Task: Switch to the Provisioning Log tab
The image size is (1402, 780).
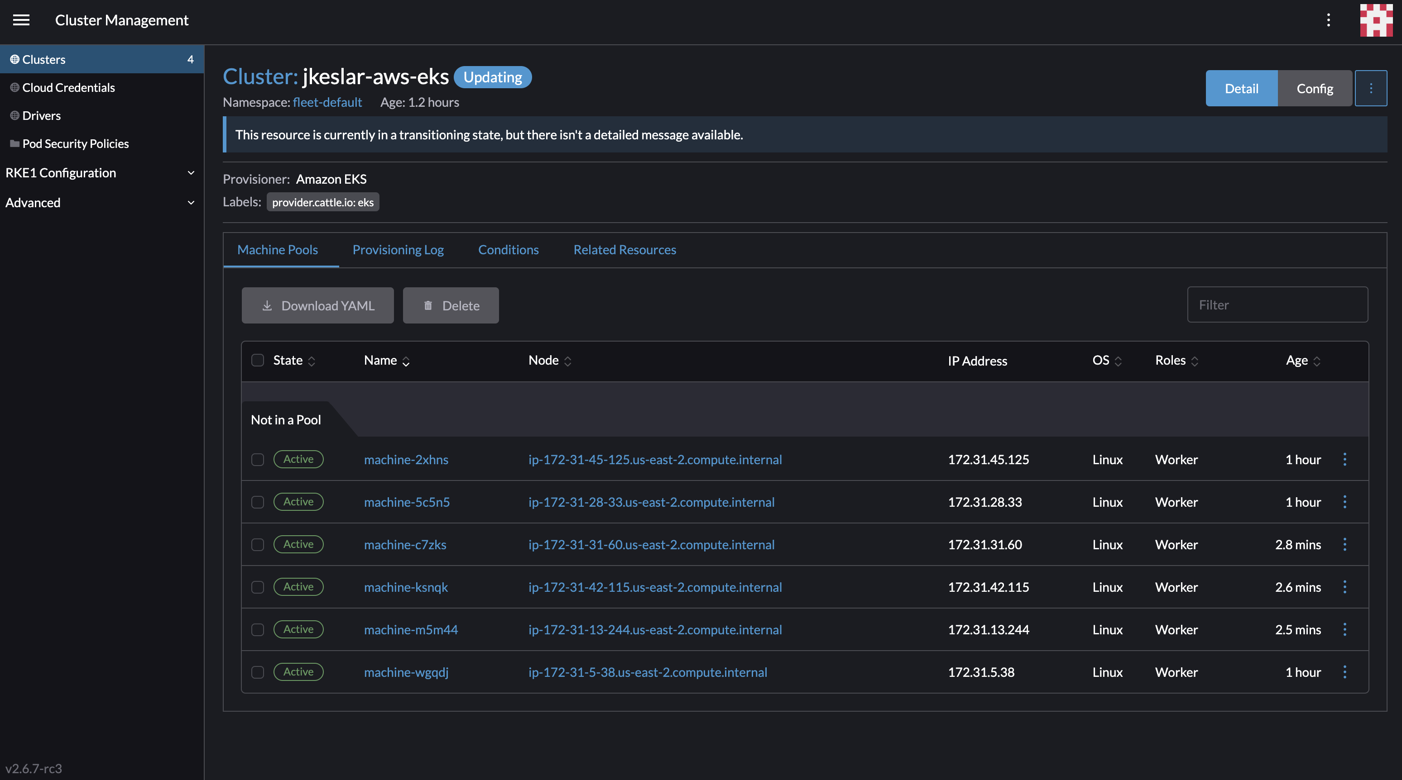Action: tap(398, 250)
